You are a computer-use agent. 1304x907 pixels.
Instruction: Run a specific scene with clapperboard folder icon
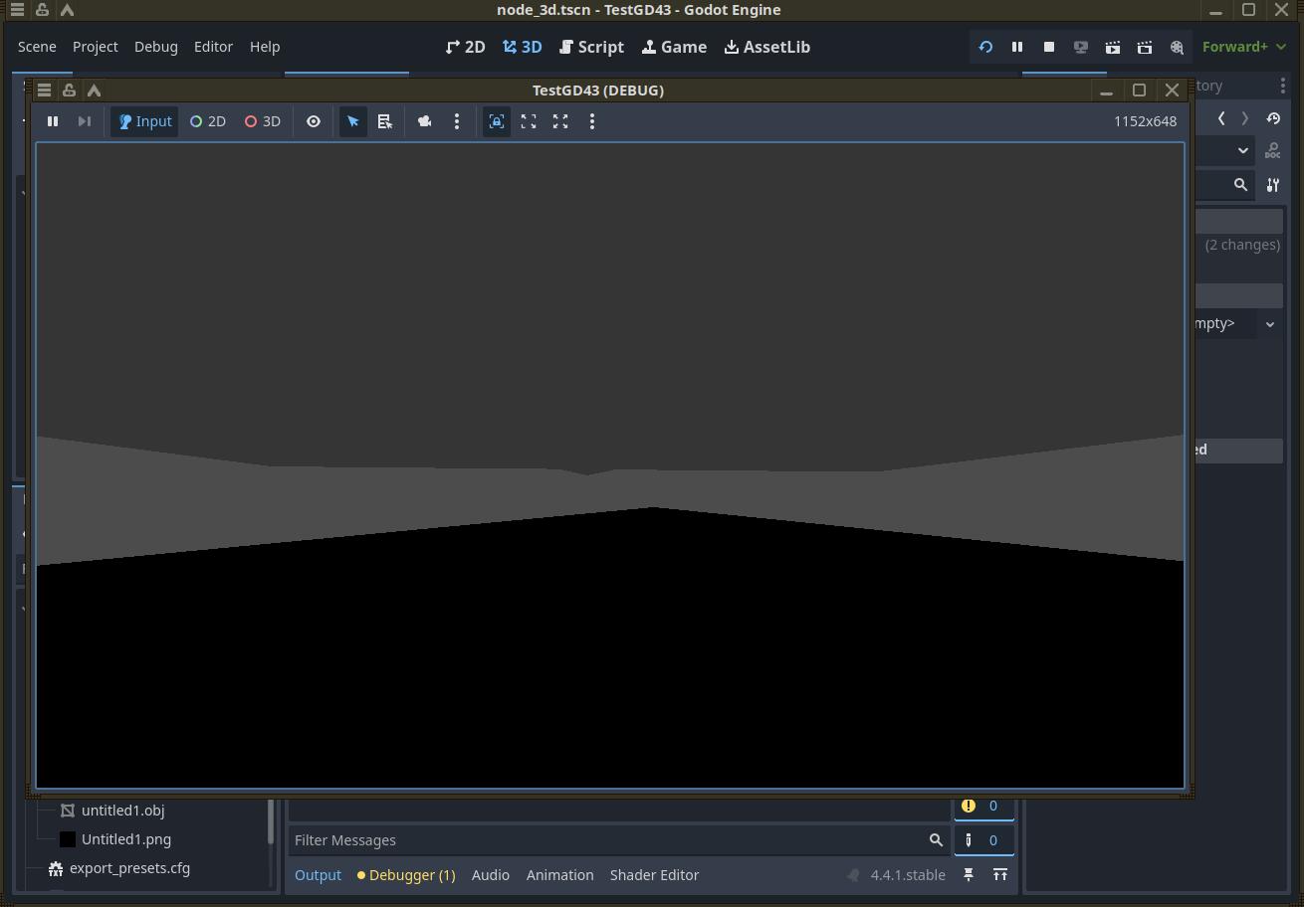pyautogui.click(x=1145, y=47)
